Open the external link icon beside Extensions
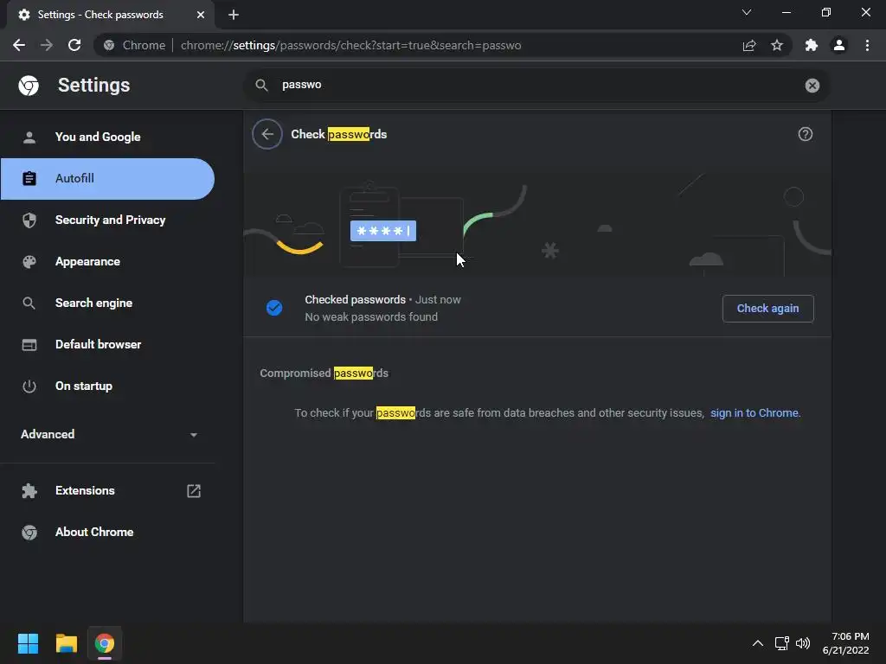This screenshot has width=886, height=664. [x=194, y=491]
